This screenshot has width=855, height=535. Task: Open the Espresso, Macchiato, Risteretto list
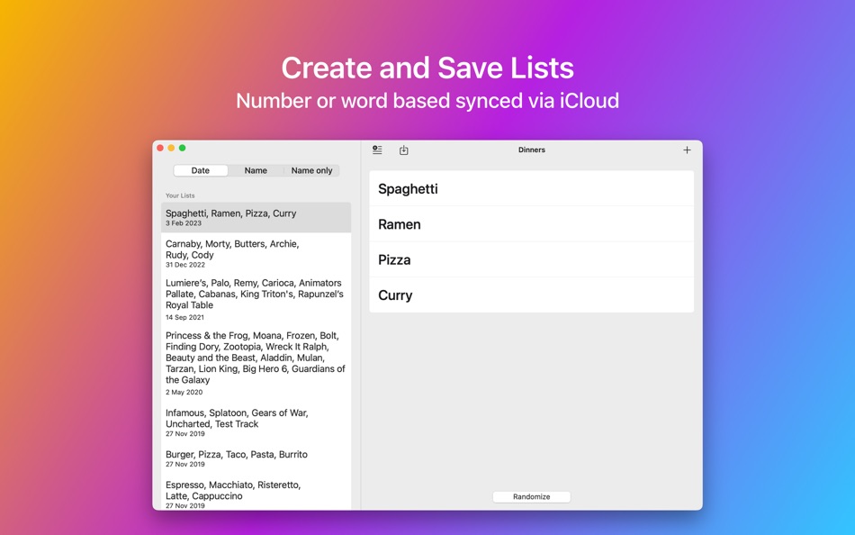click(256, 494)
